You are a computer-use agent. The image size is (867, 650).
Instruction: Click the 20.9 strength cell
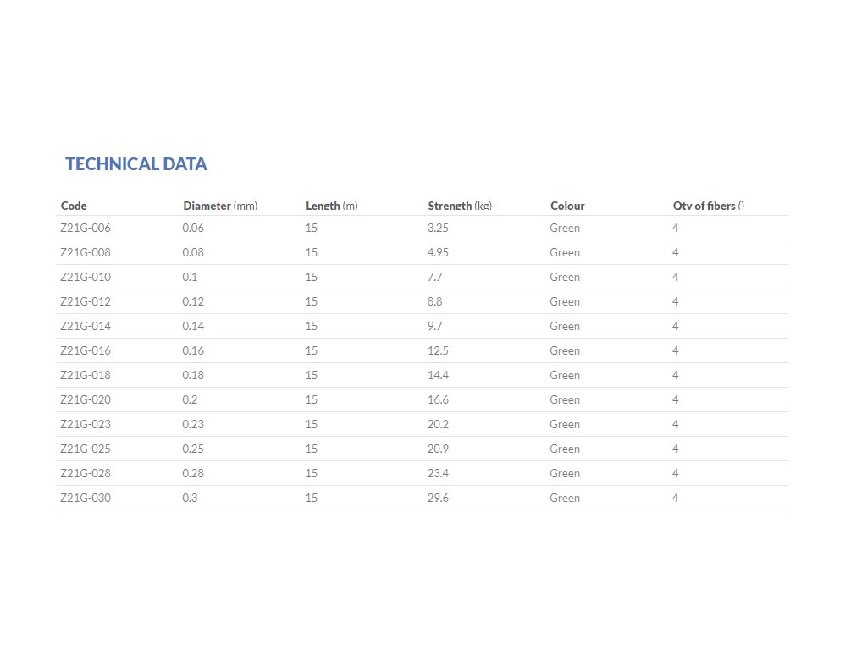click(438, 449)
